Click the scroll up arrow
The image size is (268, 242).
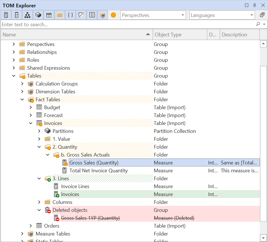pyautogui.click(x=263, y=44)
